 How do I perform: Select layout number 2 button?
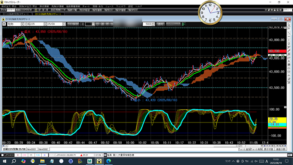point(40,10)
